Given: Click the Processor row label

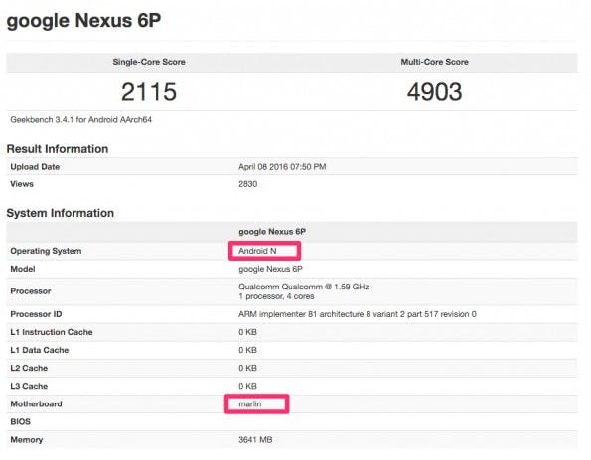Looking at the screenshot, I should coord(31,291).
